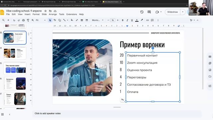Start the Slideshow
The width and height of the screenshot is (213, 120).
pos(172,12)
